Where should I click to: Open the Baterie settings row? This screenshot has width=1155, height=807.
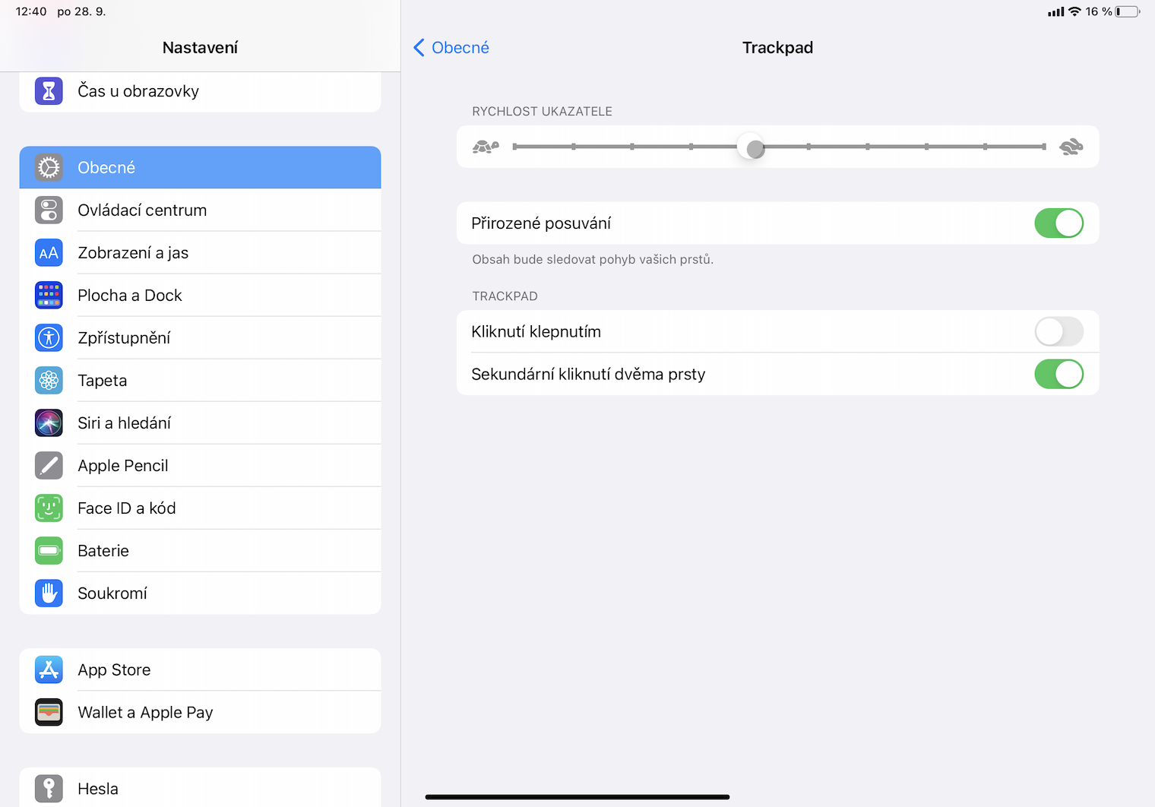pos(200,551)
